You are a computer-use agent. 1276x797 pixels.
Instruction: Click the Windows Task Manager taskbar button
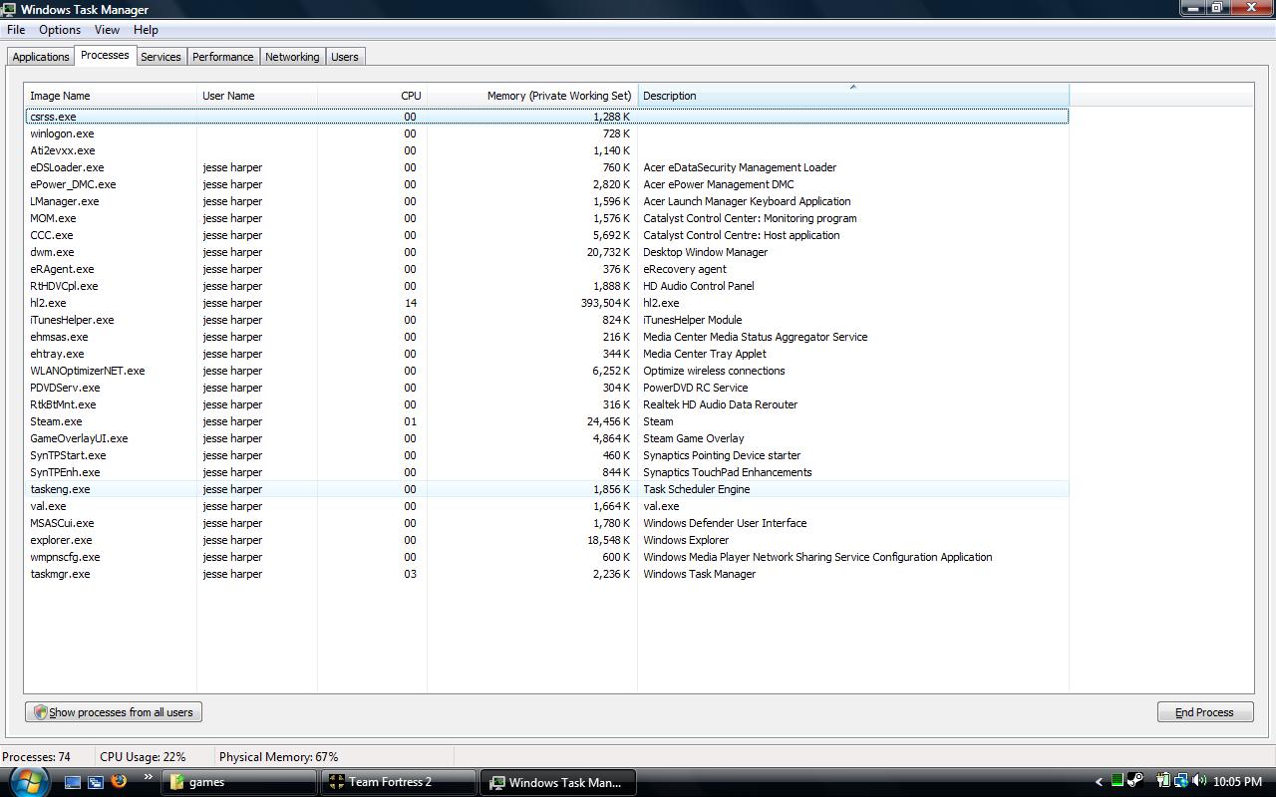point(557,782)
